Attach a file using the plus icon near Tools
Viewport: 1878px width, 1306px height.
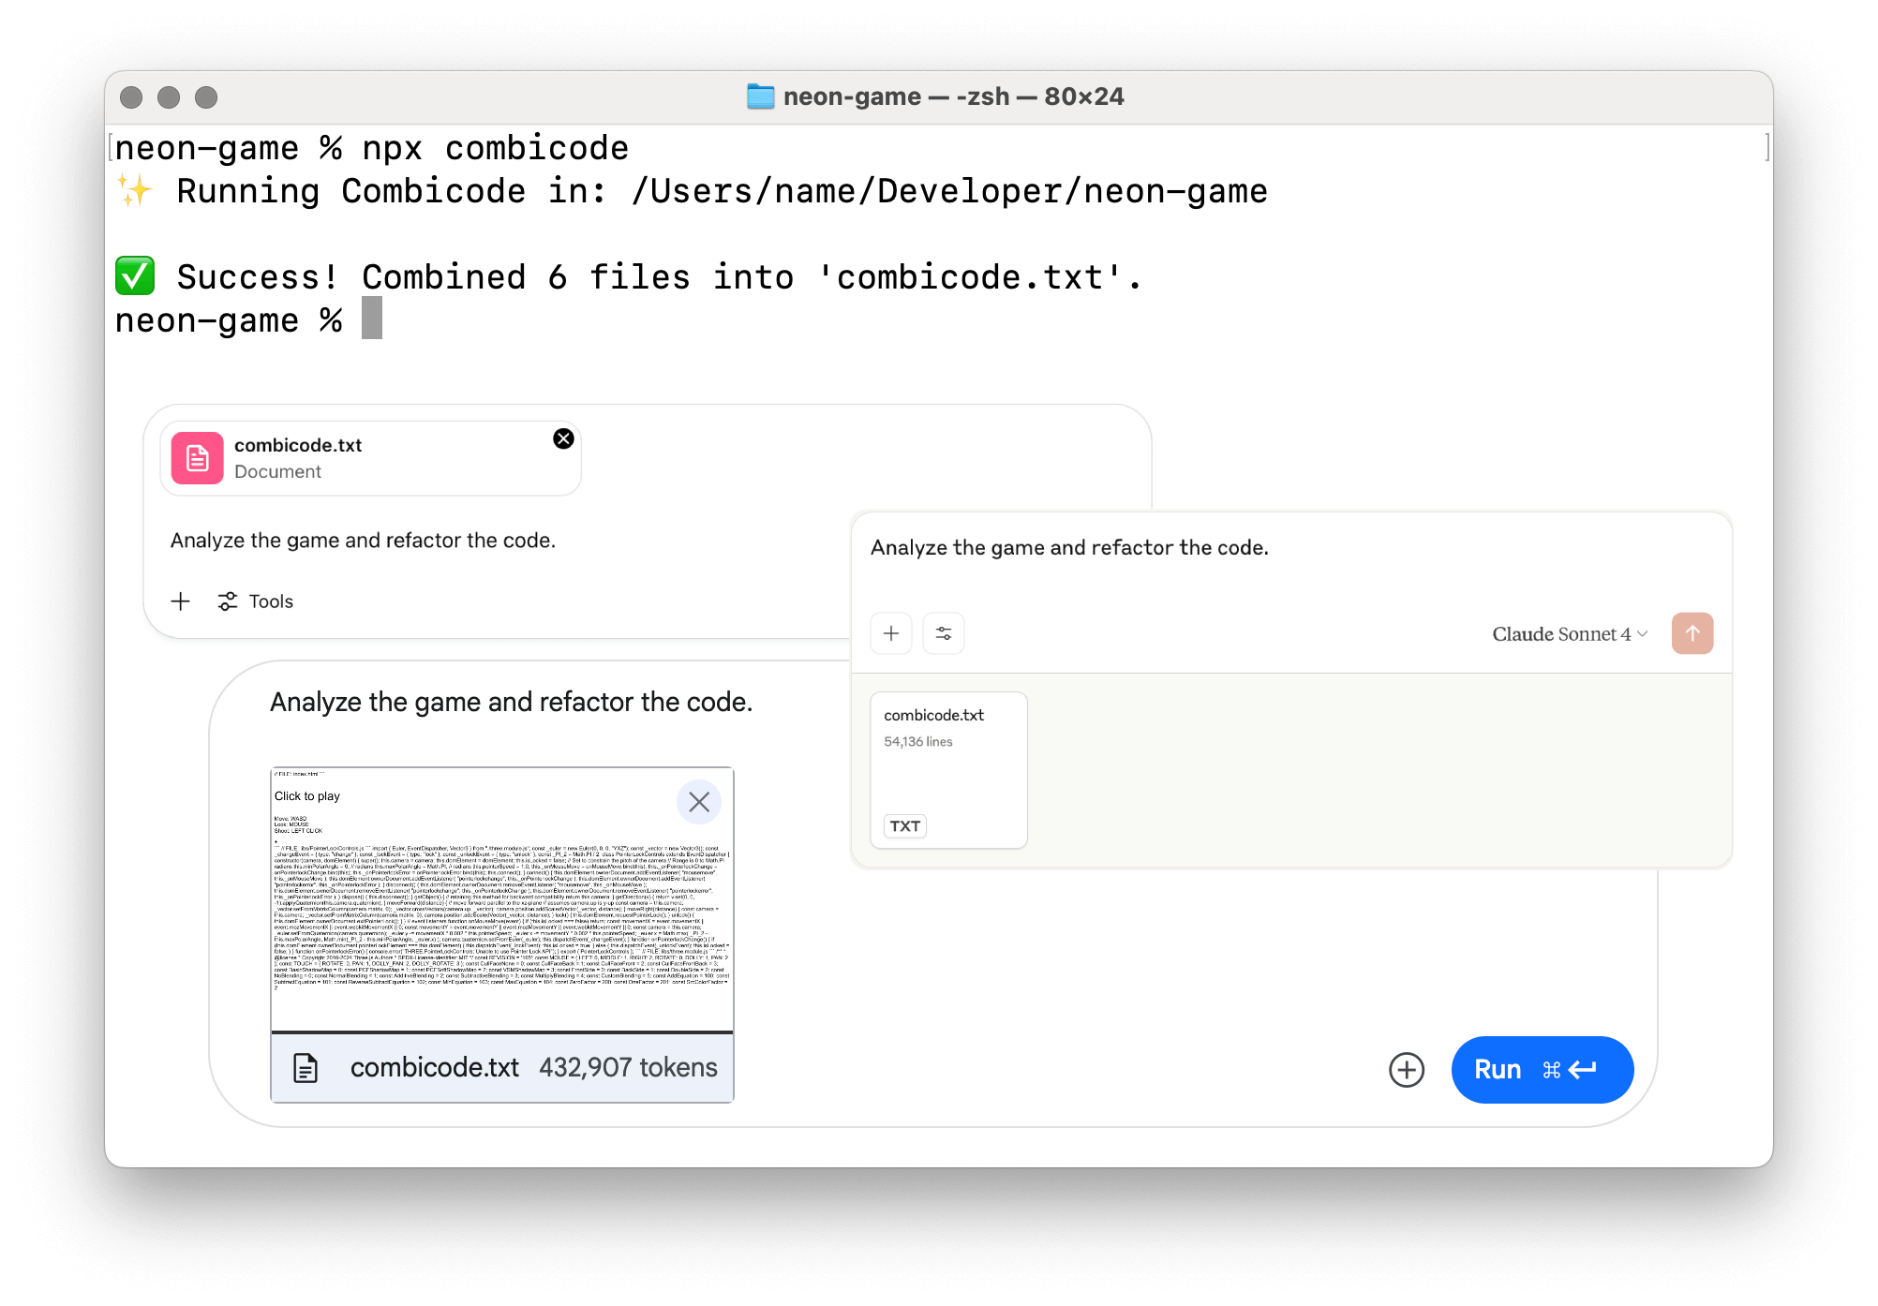pyautogui.click(x=180, y=601)
